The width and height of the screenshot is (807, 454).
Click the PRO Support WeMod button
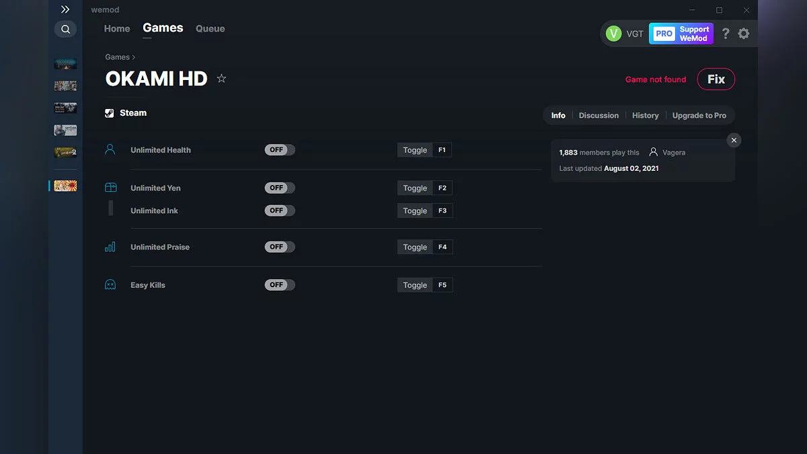click(x=681, y=34)
